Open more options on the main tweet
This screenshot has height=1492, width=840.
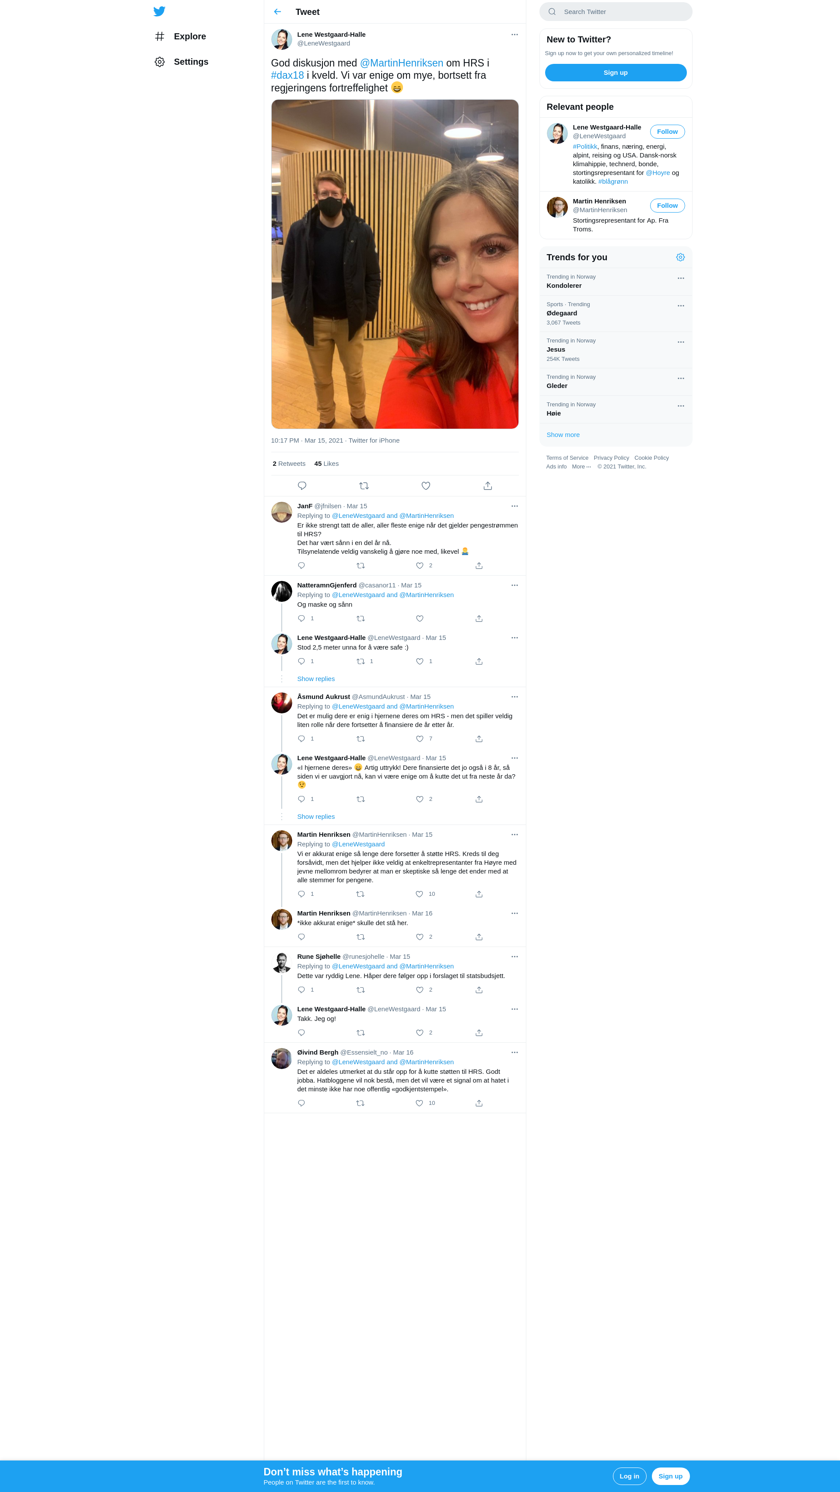[514, 35]
